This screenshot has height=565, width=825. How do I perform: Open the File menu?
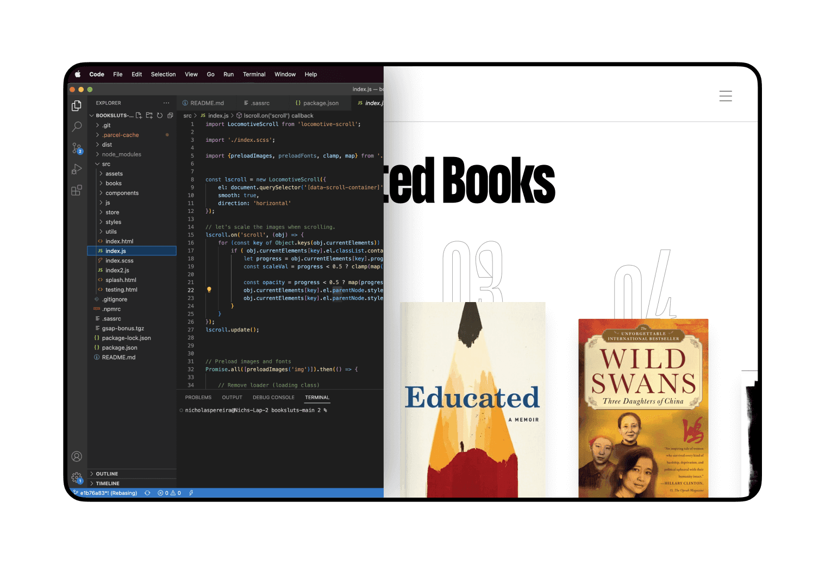coord(118,74)
